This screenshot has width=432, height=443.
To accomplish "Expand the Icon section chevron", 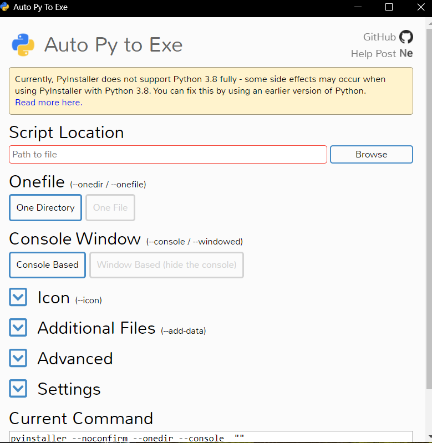I will [18, 297].
